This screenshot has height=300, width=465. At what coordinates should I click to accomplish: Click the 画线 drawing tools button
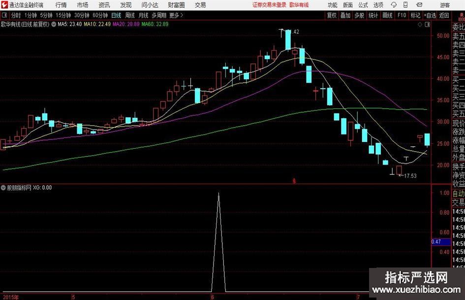387,15
